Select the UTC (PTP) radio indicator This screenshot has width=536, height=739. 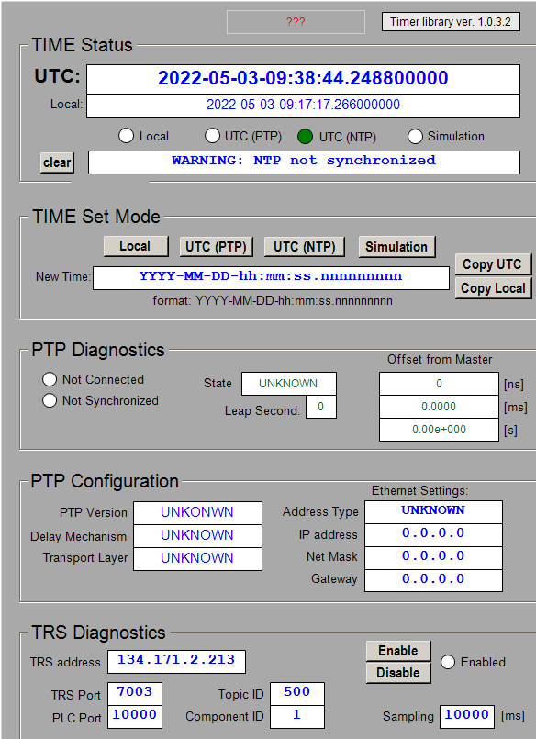212,136
